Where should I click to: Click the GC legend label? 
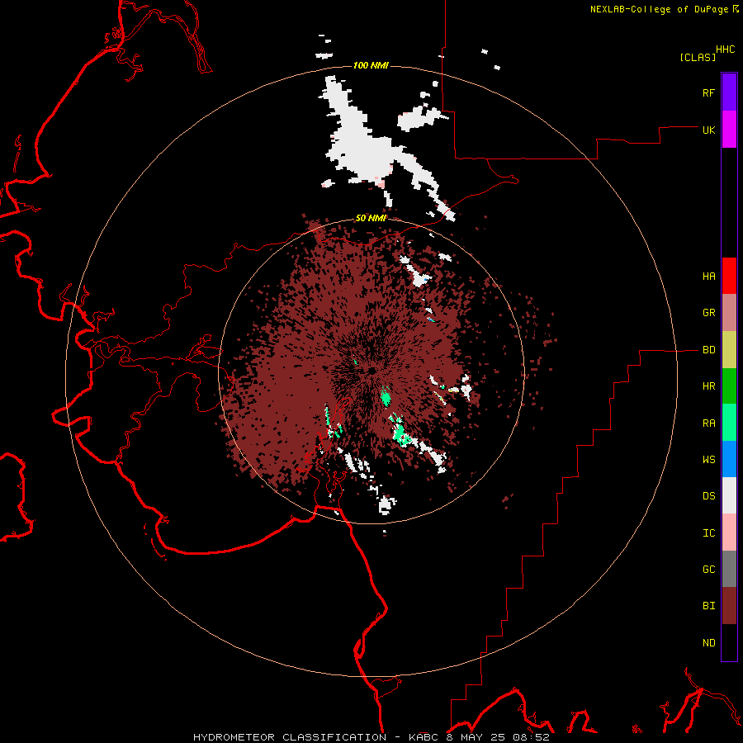coord(708,569)
